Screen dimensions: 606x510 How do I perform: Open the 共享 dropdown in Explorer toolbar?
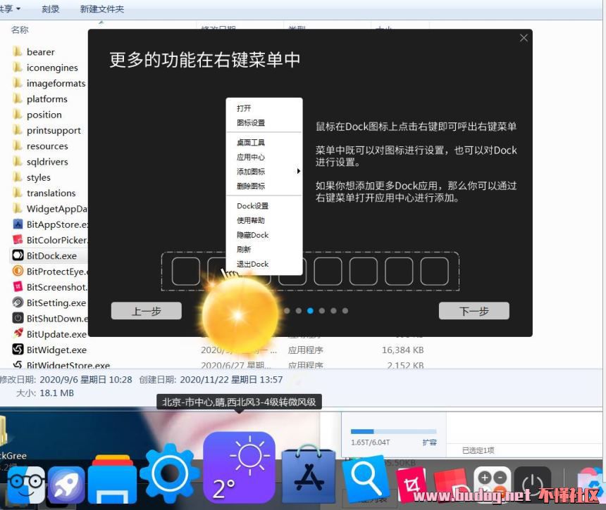[x=10, y=9]
